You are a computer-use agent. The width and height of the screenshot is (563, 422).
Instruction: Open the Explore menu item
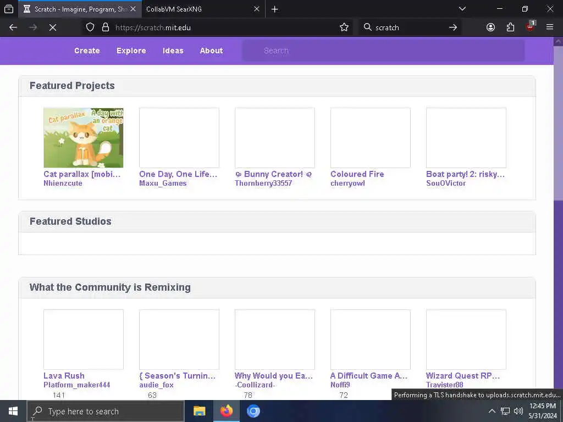131,51
